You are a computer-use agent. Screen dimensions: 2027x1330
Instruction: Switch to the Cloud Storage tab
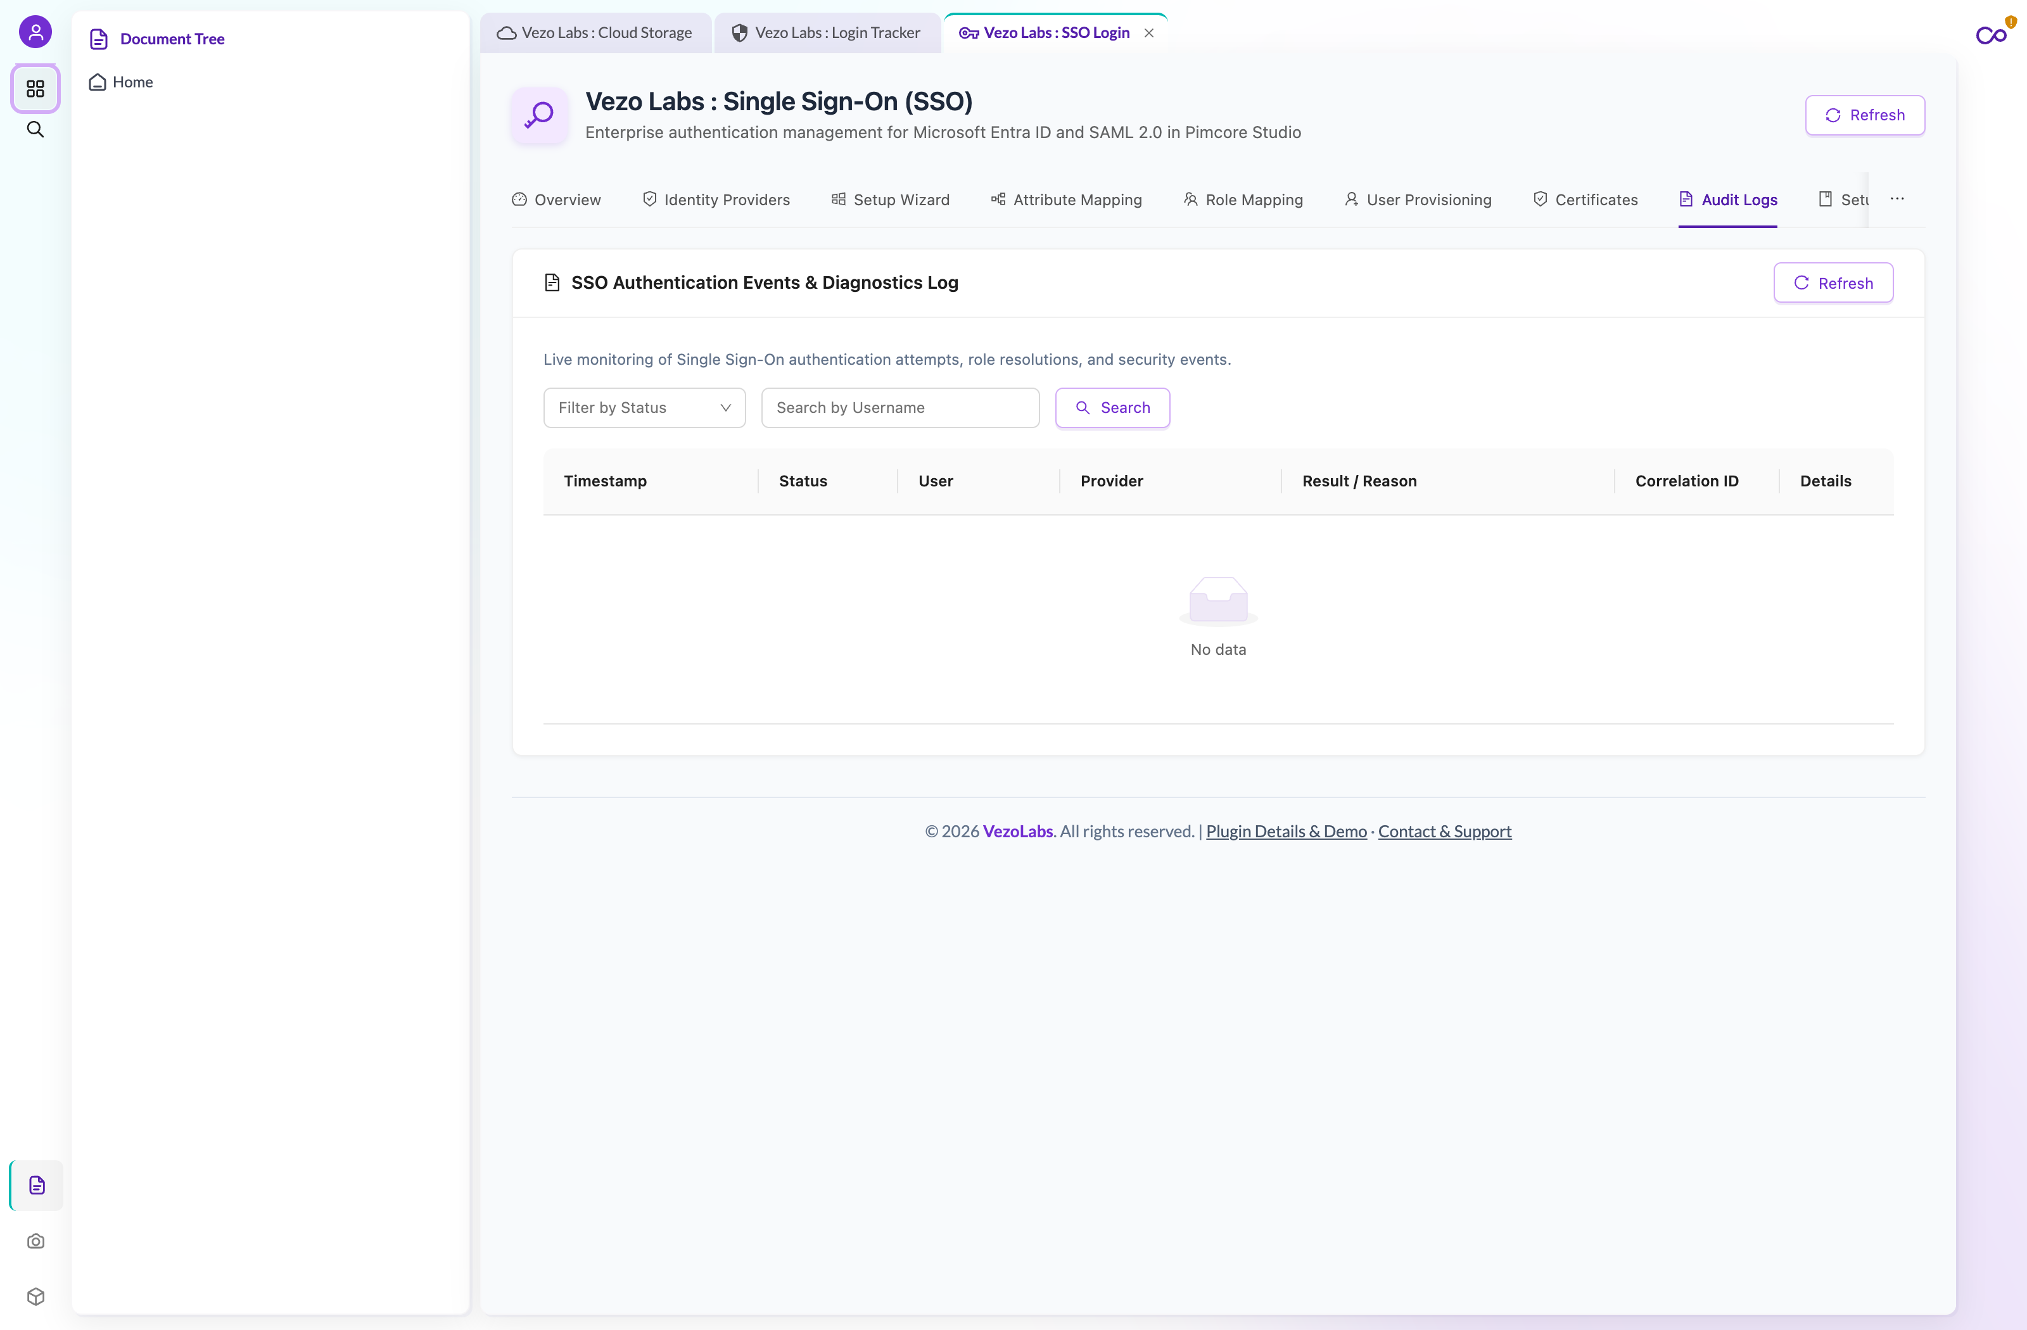(594, 33)
